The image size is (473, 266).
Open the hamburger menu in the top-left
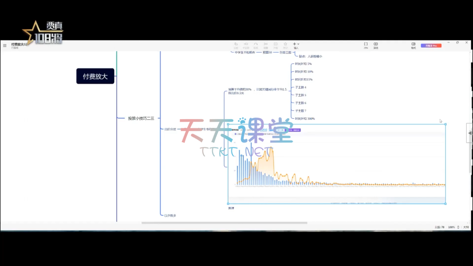(5, 45)
